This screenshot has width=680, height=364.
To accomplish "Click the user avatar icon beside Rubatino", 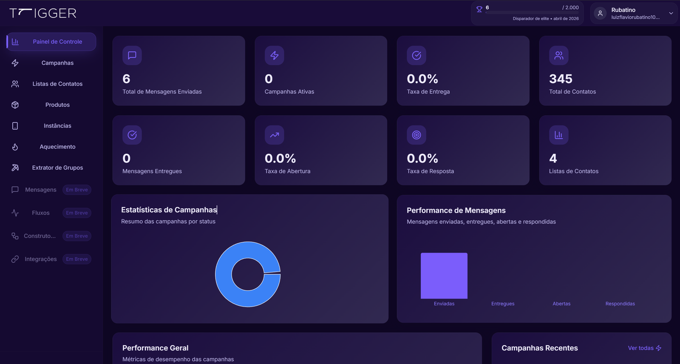I will pos(600,13).
